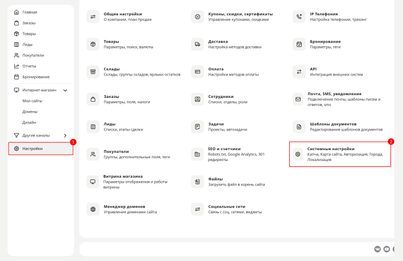Click the Бронирование settings calendar icon tile
The image size is (403, 261).
[299, 45]
